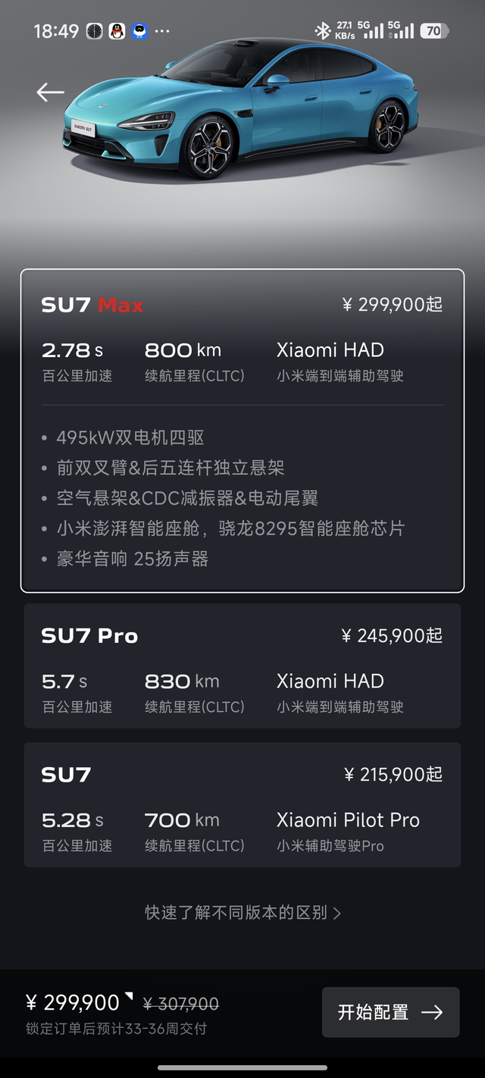Tap the battery level indicator
The height and width of the screenshot is (1078, 485).
(435, 31)
